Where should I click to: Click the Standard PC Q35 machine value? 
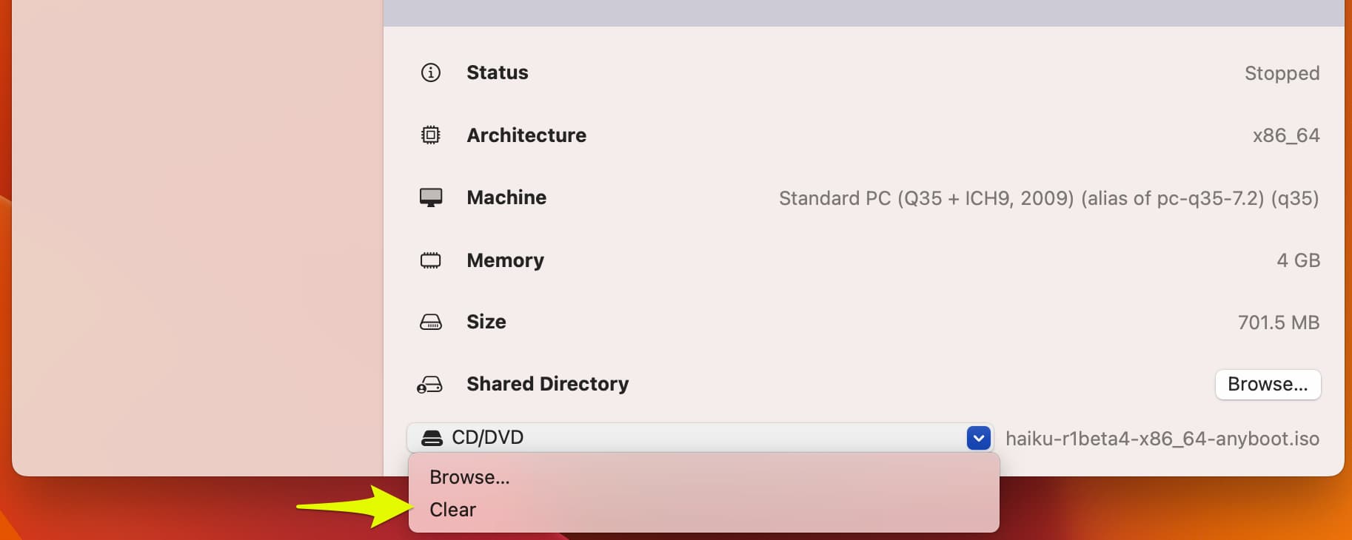1049,198
